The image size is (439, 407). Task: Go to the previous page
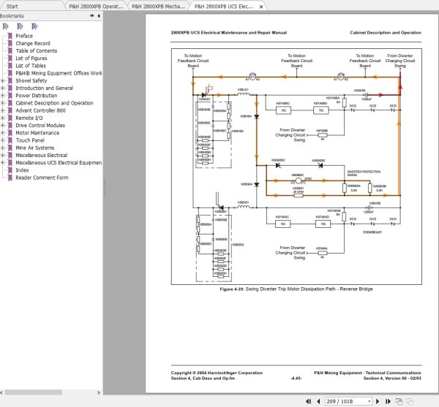click(318, 401)
